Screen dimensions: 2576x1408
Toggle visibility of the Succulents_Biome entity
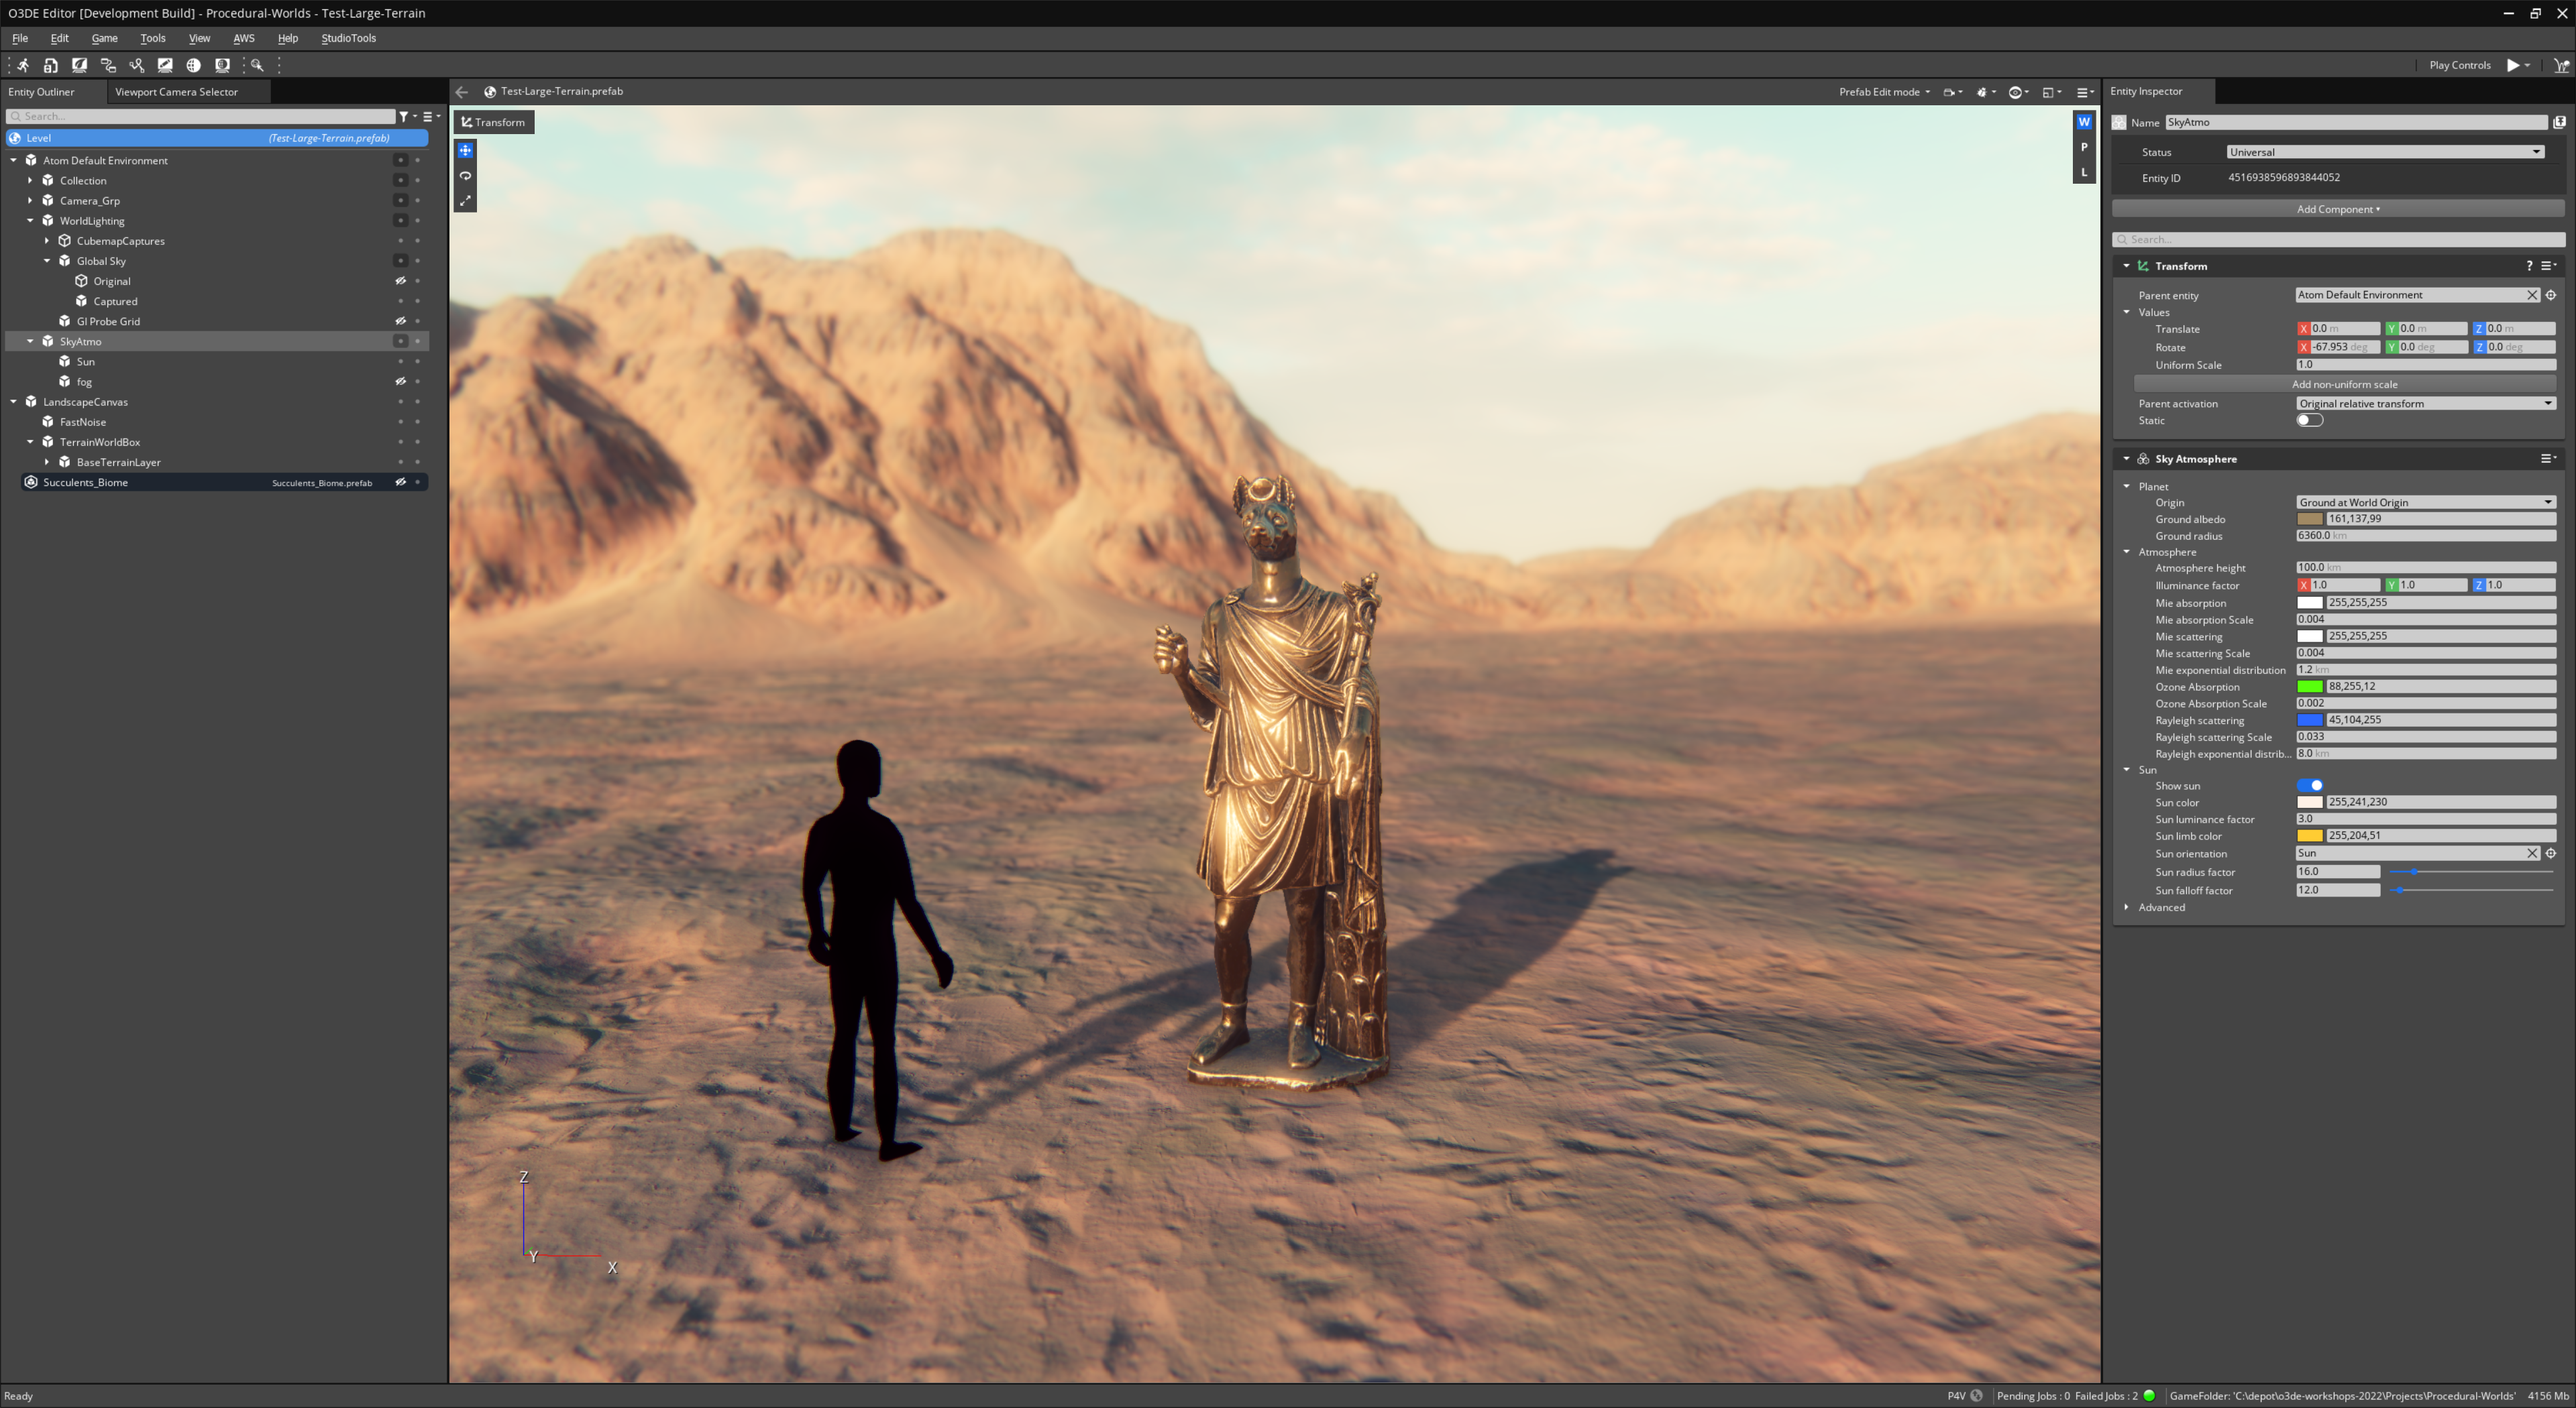click(400, 483)
